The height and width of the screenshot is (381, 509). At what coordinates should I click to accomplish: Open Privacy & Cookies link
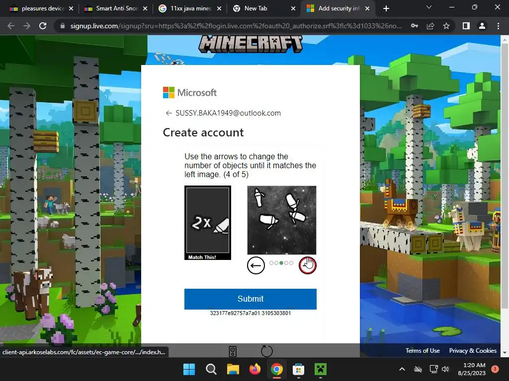pyautogui.click(x=473, y=351)
